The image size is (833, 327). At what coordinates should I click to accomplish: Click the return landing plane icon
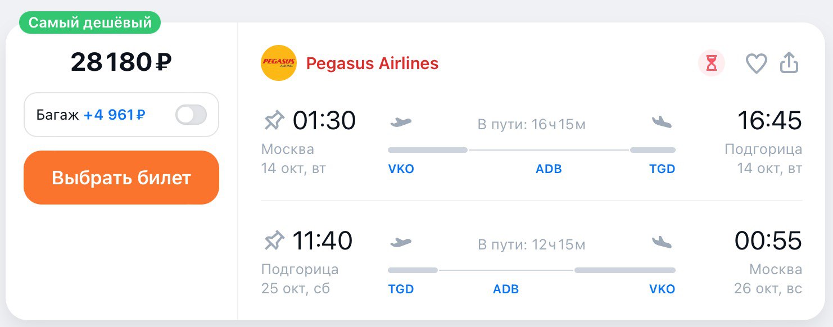coord(662,242)
